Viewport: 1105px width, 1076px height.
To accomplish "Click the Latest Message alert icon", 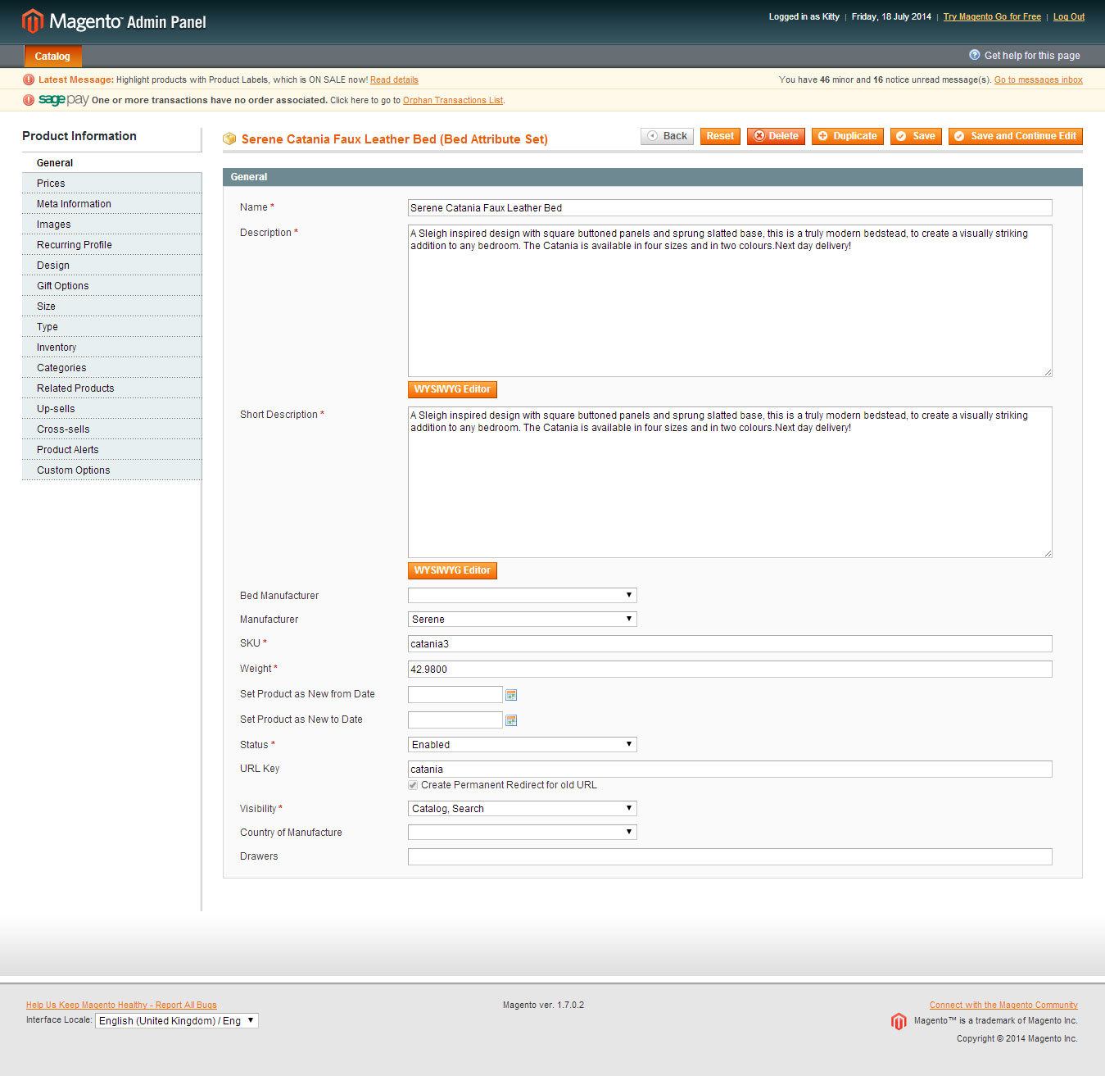I will point(29,79).
